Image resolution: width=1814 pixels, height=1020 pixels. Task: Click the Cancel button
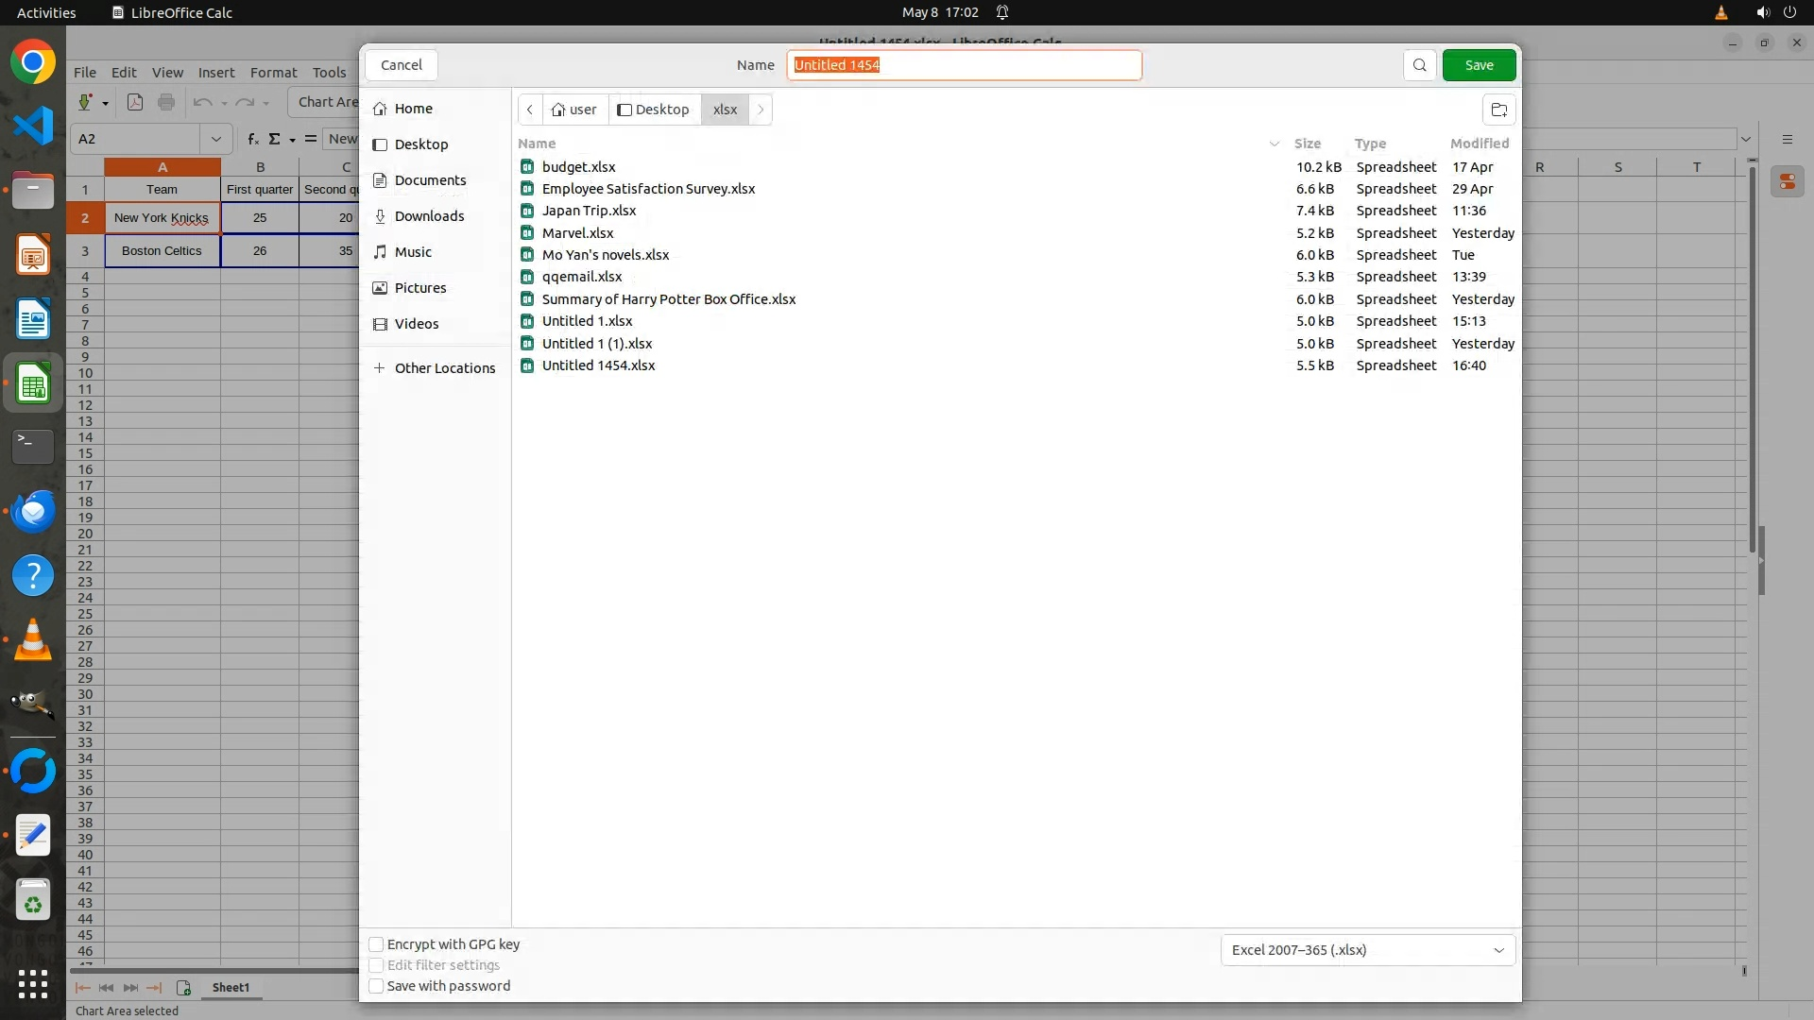(x=401, y=65)
